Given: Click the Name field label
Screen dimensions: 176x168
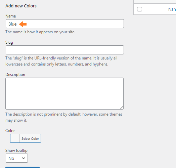Looking at the screenshot, I should (11, 16).
